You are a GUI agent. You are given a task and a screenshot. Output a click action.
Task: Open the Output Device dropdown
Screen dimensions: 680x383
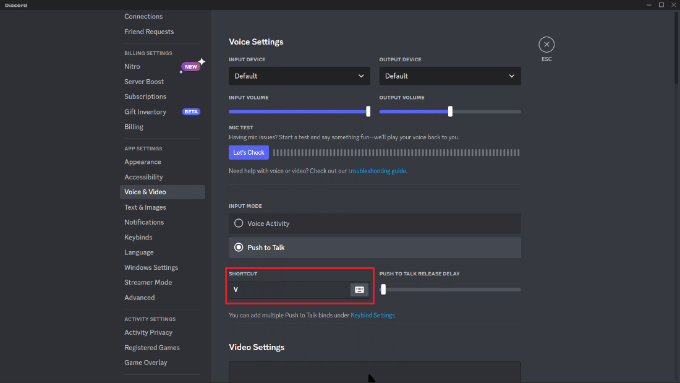click(449, 75)
